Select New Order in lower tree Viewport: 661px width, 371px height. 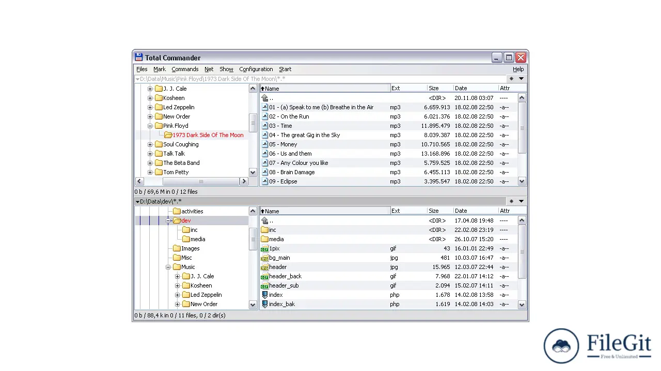(204, 304)
